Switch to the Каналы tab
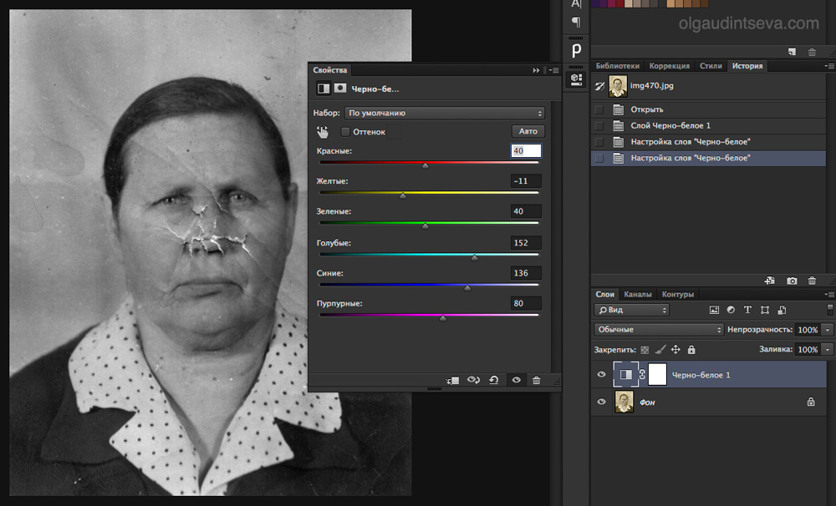836x506 pixels. click(638, 295)
